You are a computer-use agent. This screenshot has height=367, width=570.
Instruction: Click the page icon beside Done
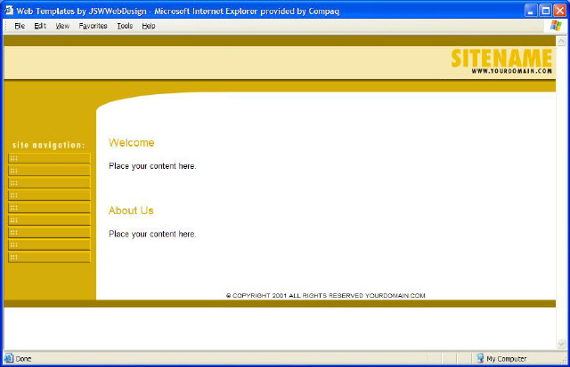9,358
